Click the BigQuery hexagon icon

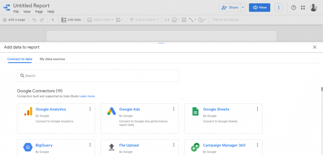click(28, 147)
